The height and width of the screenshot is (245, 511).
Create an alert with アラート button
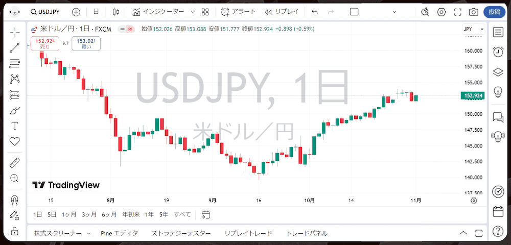(238, 12)
